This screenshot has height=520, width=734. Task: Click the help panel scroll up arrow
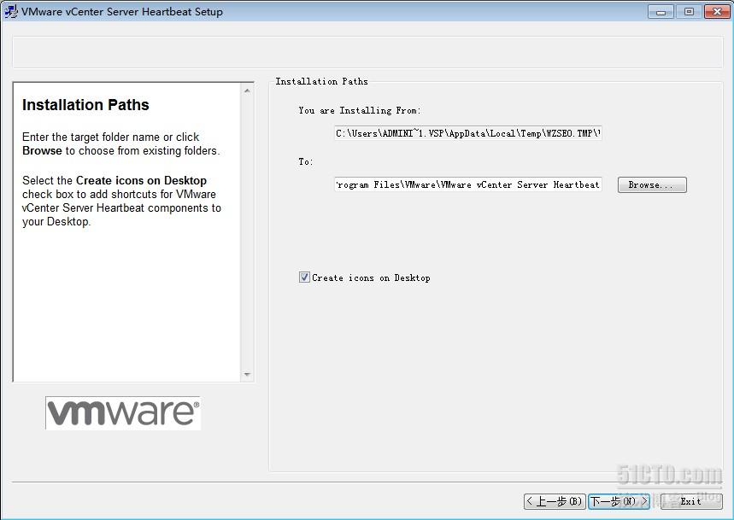pyautogui.click(x=247, y=91)
